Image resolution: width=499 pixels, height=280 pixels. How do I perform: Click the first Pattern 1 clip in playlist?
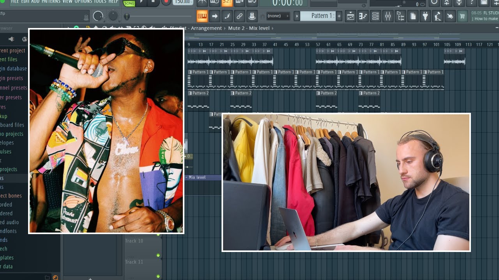click(x=198, y=80)
